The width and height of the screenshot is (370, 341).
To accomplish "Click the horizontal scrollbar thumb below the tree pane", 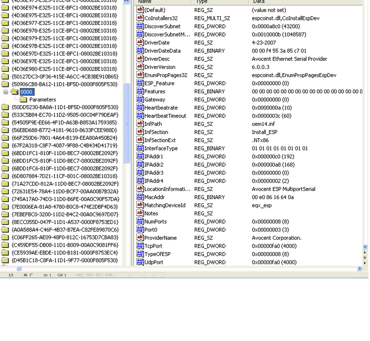I will click(x=19, y=269).
